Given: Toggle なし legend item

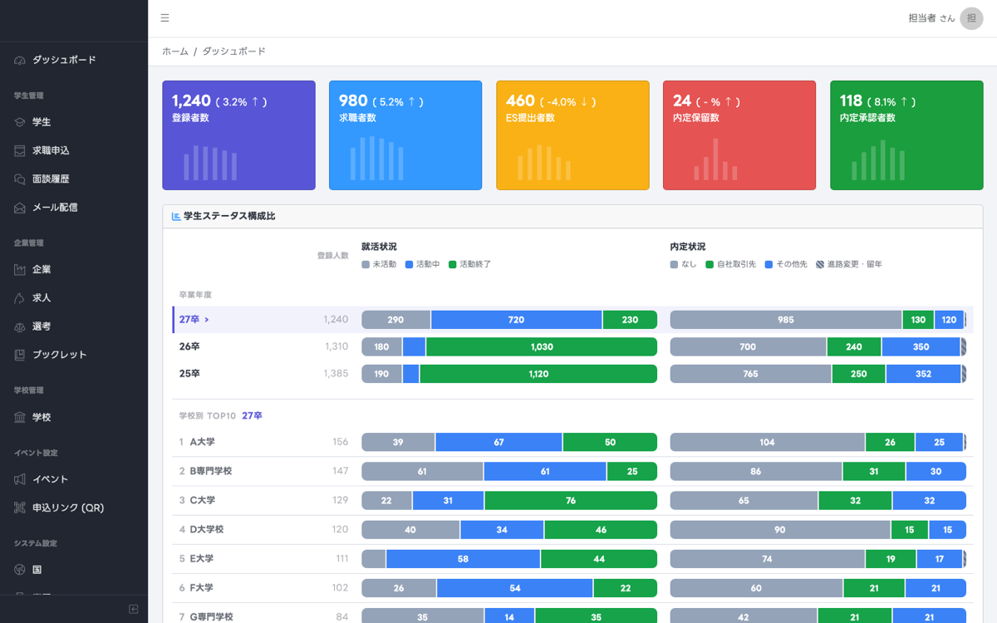Looking at the screenshot, I should 684,264.
